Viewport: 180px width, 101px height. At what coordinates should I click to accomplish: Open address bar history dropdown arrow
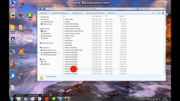point(134,9)
